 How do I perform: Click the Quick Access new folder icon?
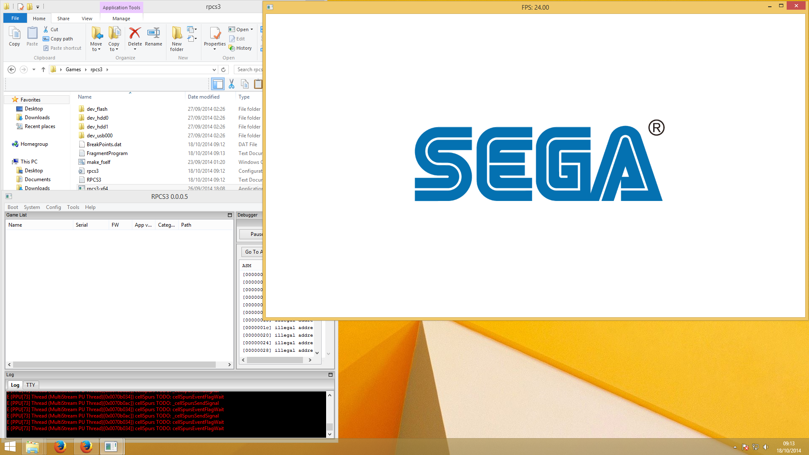[x=29, y=7]
